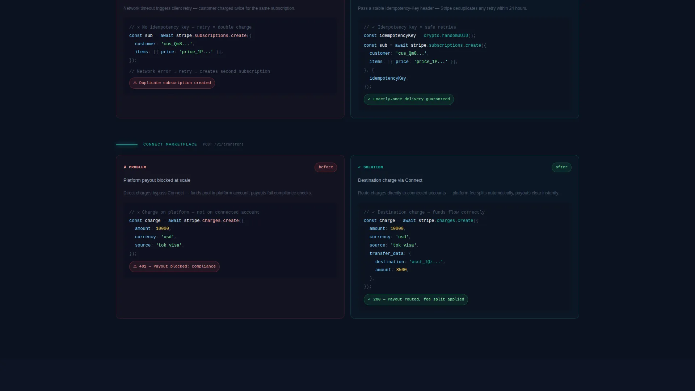Click 'Pass a stable Idempotency-Key header' description

[x=442, y=8]
